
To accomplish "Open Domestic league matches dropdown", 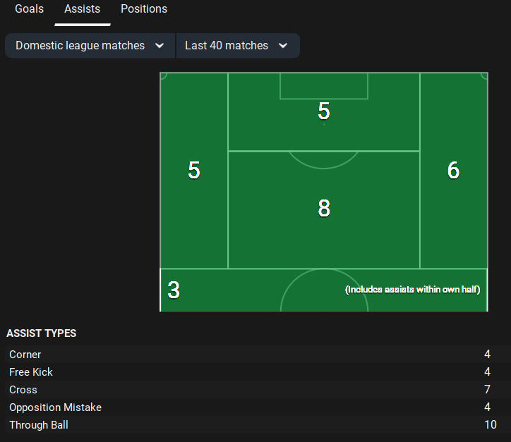I will (80, 46).
